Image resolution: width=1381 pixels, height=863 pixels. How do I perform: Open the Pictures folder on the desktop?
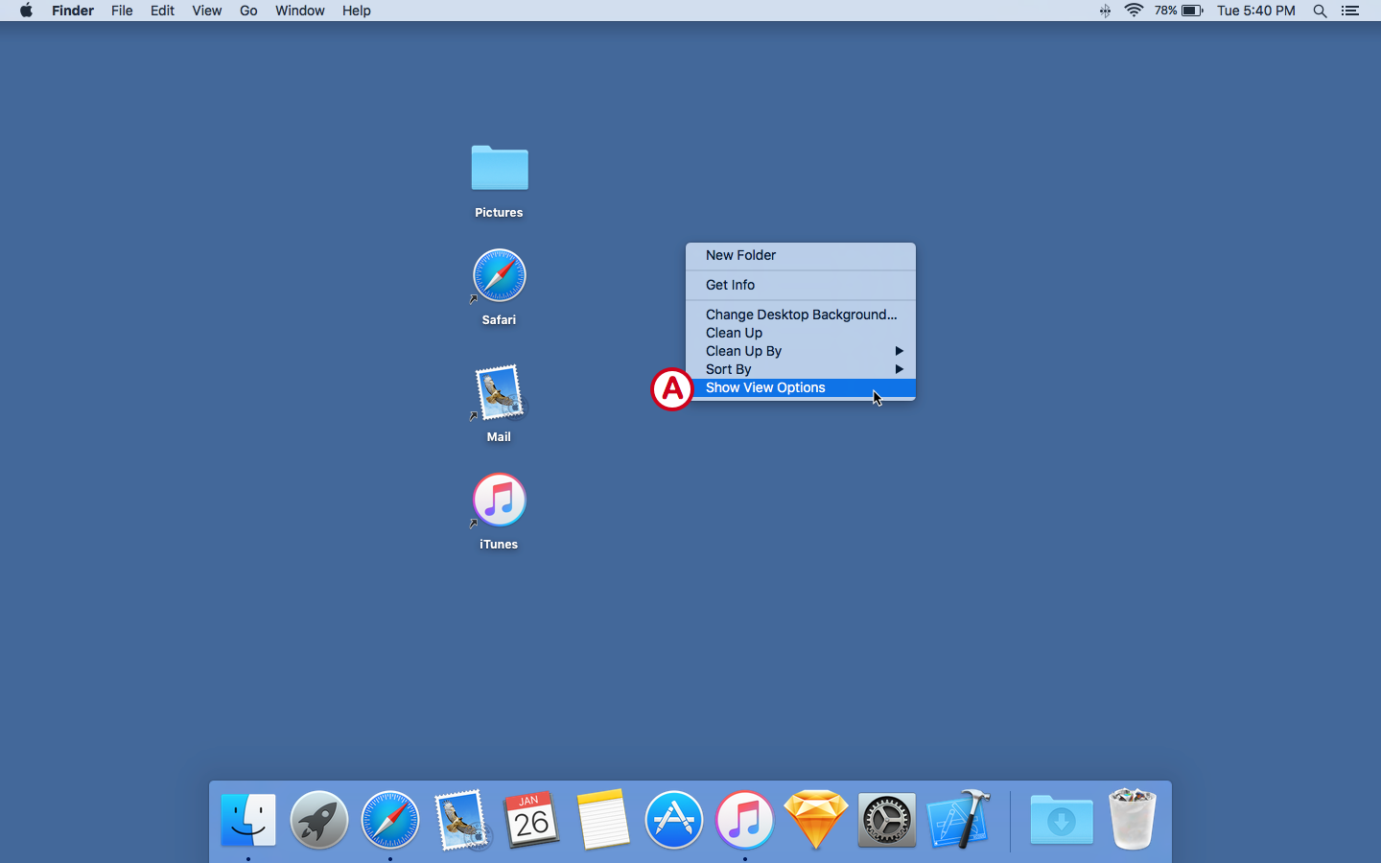click(x=499, y=168)
